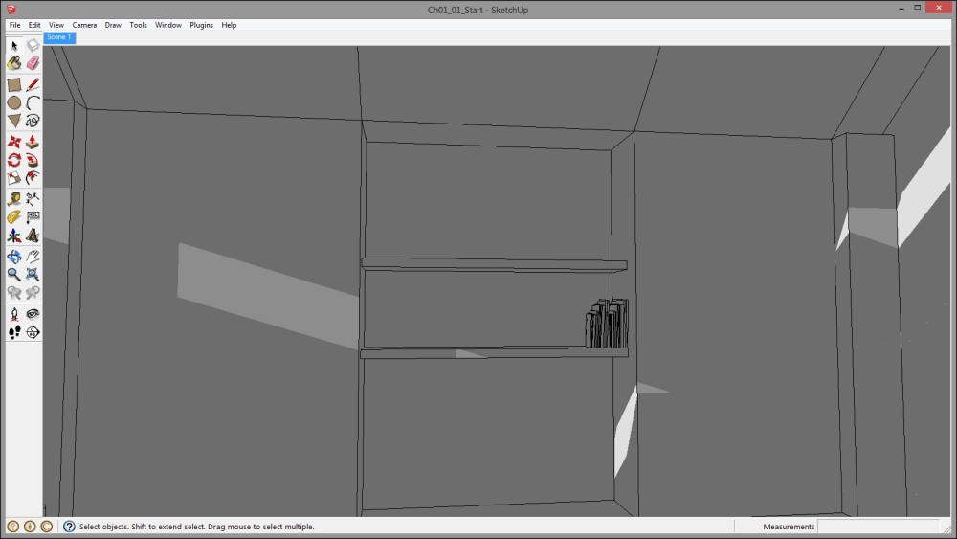Image resolution: width=957 pixels, height=539 pixels.
Task: Select the Arc drawing tool
Action: click(x=33, y=102)
